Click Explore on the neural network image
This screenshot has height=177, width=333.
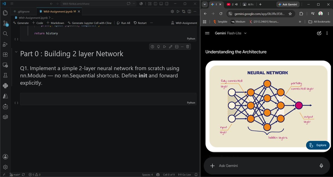click(318, 145)
